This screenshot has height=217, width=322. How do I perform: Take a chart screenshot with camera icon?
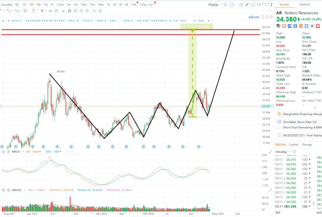point(241,5)
